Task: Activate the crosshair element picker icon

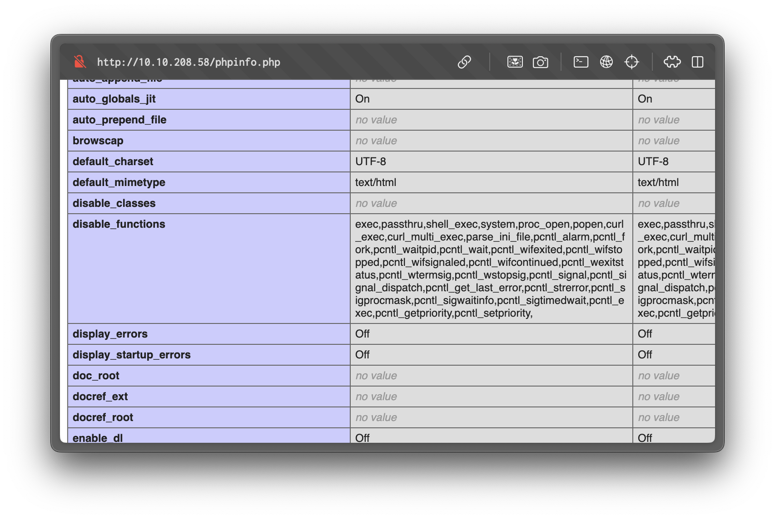Action: click(x=631, y=62)
